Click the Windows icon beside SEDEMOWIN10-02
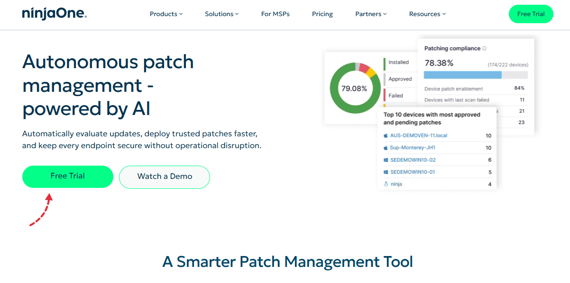The height and width of the screenshot is (283, 570). [x=386, y=160]
